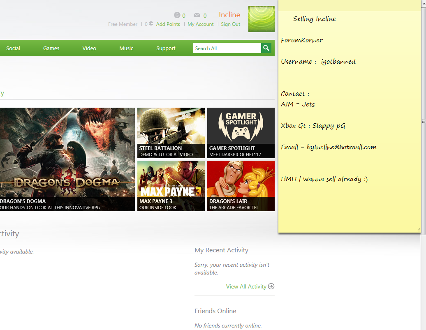This screenshot has height=330, width=426.
Task: Click the Add Points link
Action: tap(168, 24)
